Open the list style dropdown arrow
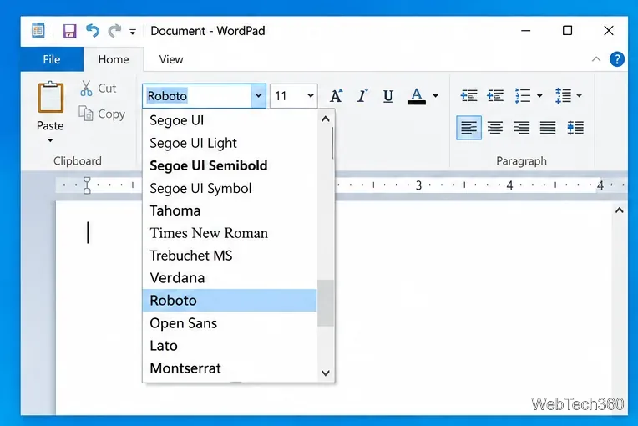The width and height of the screenshot is (638, 426). point(539,96)
